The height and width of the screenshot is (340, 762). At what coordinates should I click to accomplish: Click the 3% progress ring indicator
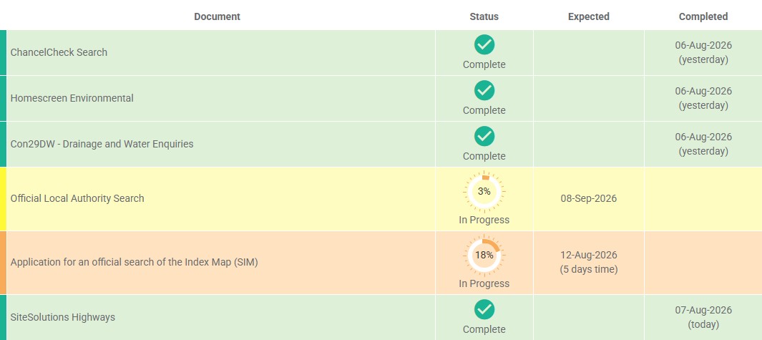tap(484, 192)
